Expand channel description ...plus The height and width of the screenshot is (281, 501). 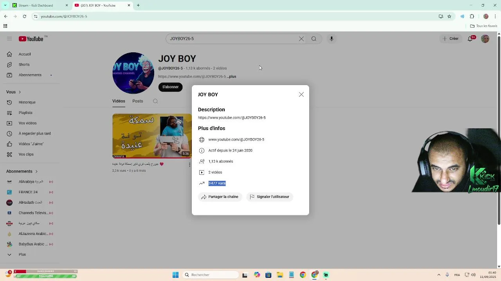coord(232,76)
